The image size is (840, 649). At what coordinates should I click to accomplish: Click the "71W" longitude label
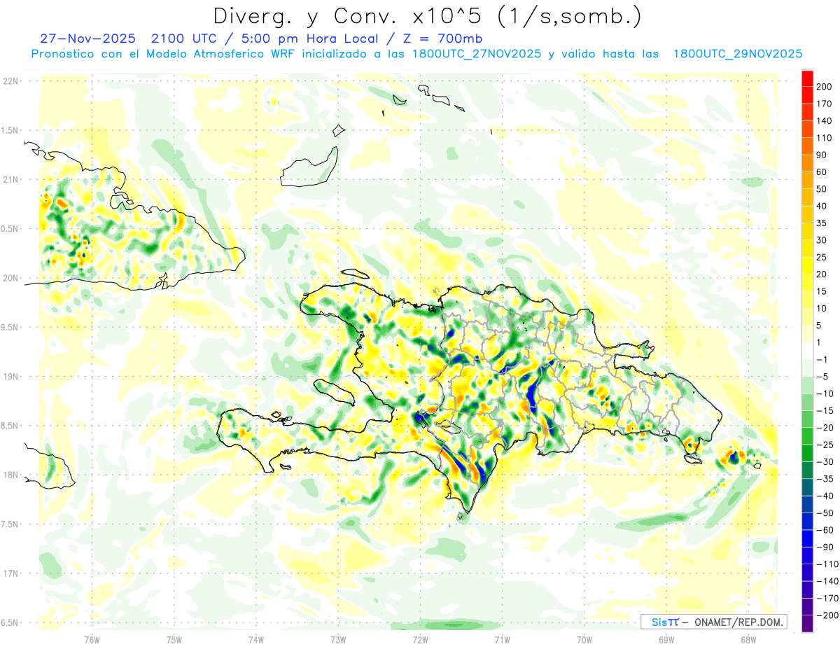[502, 640]
